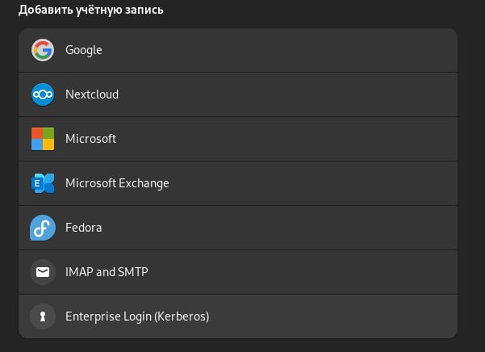Select the "IMAP and SMTP" label
The image size is (485, 352).
pos(107,272)
